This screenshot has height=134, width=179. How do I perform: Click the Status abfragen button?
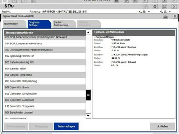click(66, 126)
